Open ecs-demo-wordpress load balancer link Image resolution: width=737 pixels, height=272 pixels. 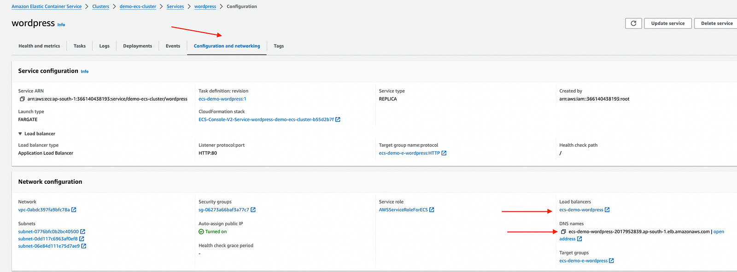581,210
